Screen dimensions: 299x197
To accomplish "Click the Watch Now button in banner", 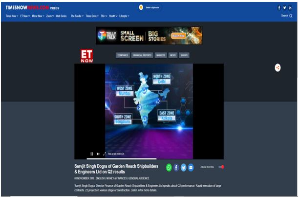I will pos(178,36).
